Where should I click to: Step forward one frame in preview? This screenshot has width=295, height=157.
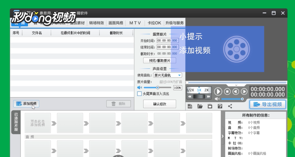pyautogui.click(x=244, y=92)
